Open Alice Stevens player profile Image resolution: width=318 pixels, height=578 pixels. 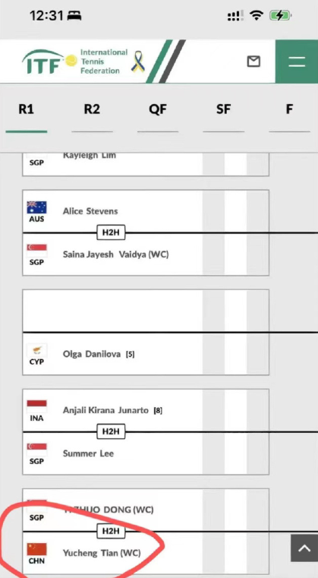[x=90, y=211]
